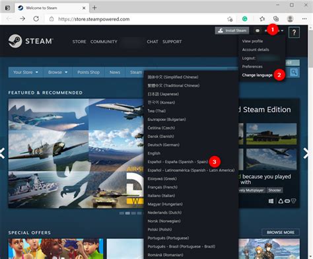Open browser favorites star icon
This screenshot has height=259, width=313.
pos(262,19)
